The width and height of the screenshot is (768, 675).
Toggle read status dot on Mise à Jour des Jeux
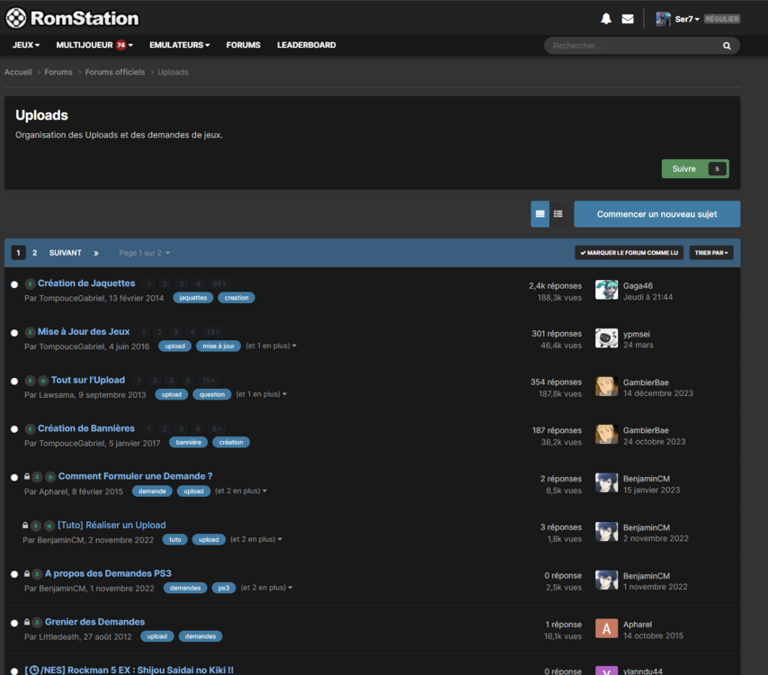tap(14, 332)
